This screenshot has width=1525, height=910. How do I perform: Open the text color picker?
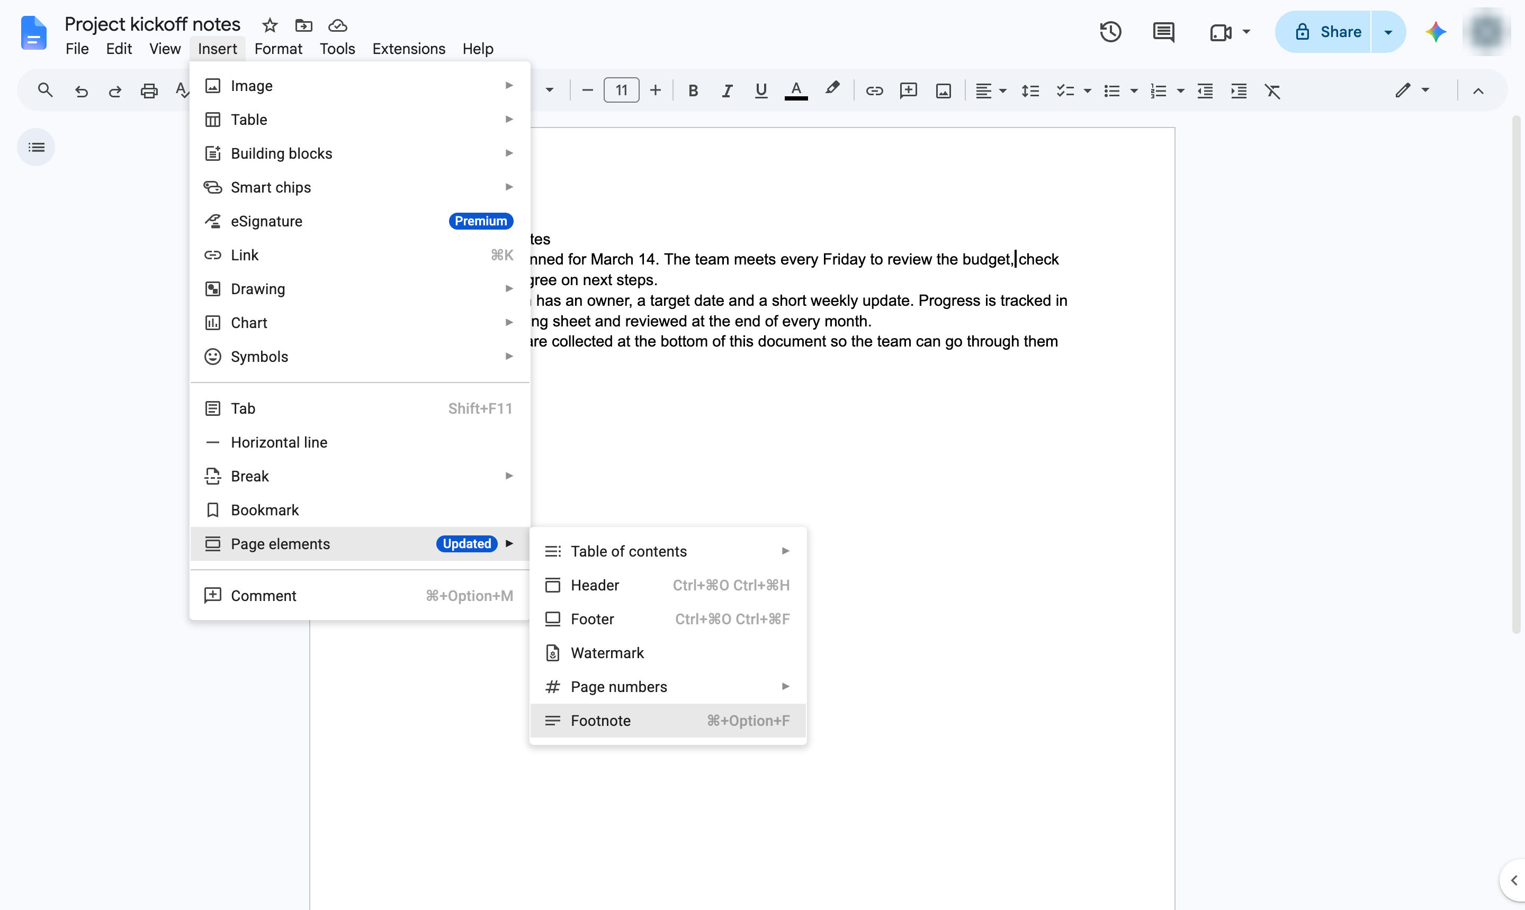coord(796,91)
